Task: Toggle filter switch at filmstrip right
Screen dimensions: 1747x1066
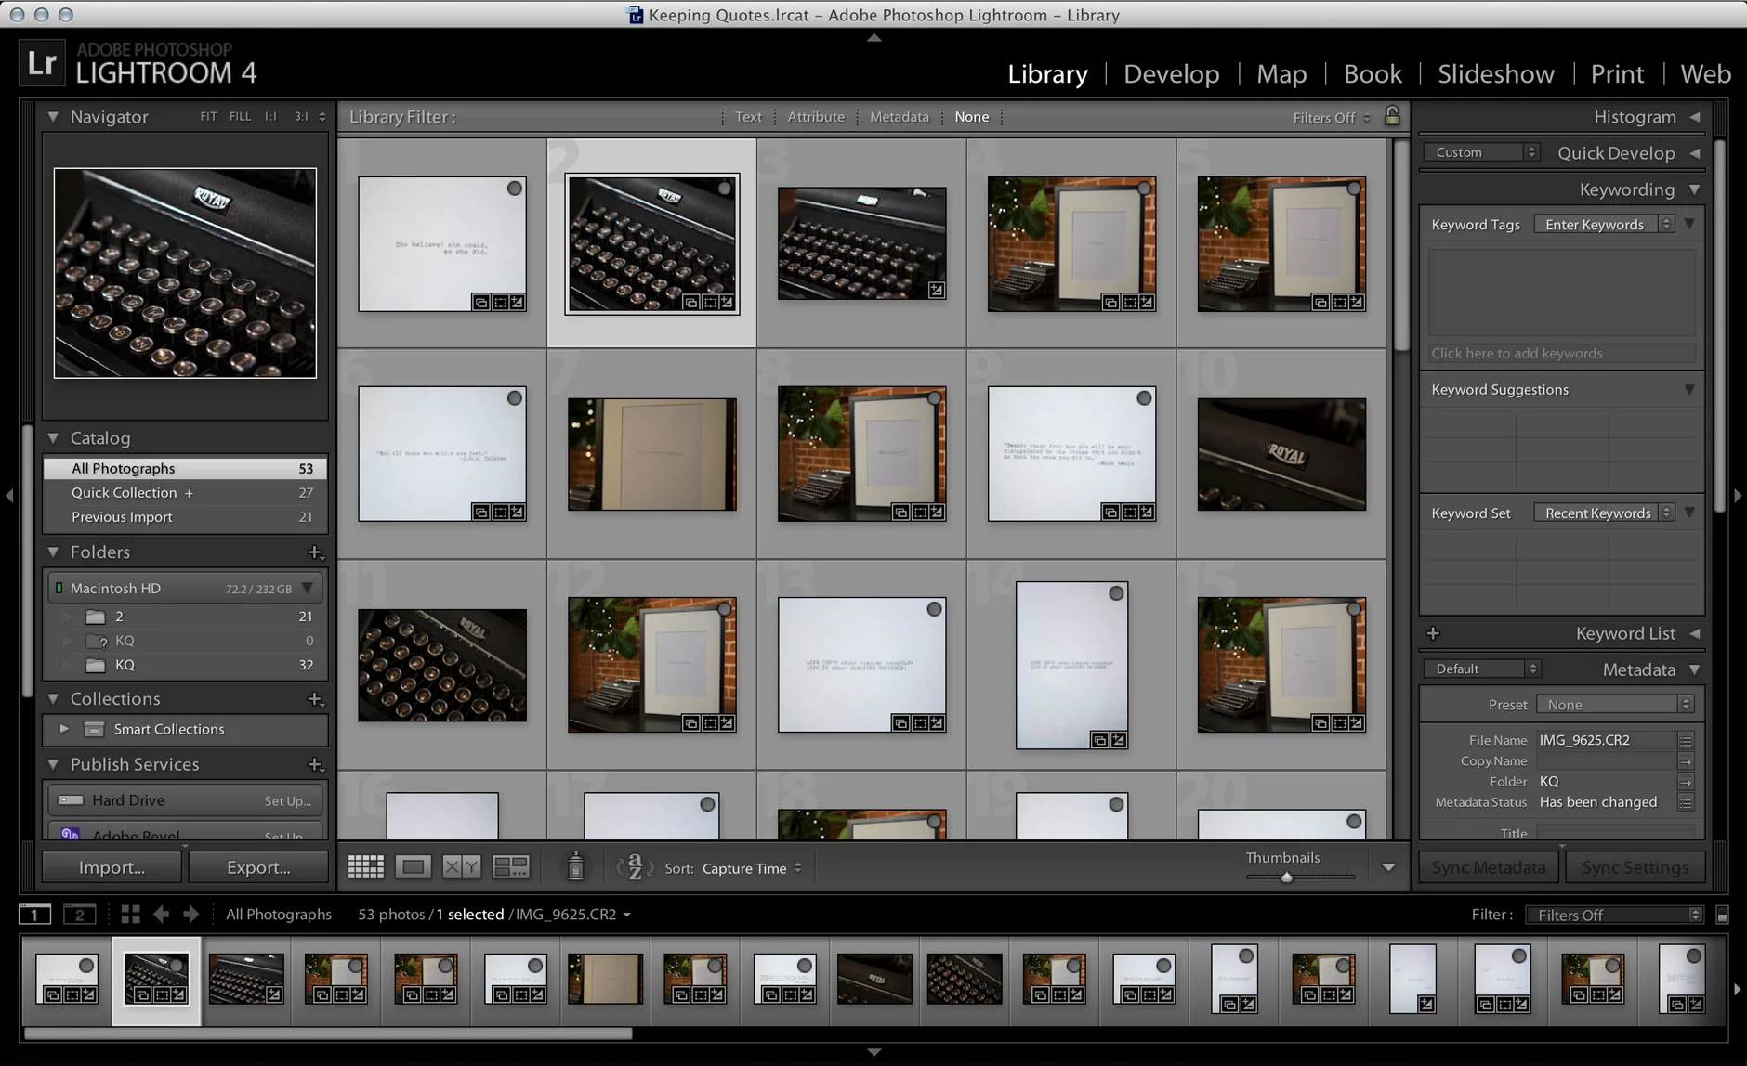Action: coord(1722,916)
